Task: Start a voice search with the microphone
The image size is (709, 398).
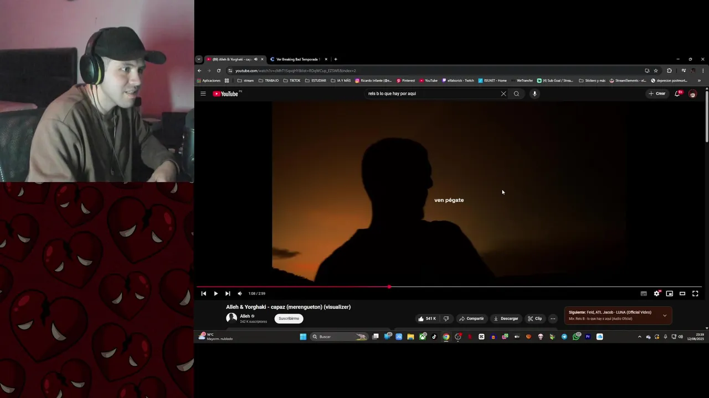Action: 535,93
